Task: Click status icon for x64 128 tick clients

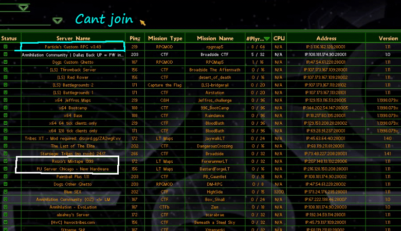Action: [x=5, y=131]
